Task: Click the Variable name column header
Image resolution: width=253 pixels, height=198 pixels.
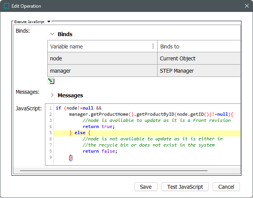Action: click(x=99, y=47)
